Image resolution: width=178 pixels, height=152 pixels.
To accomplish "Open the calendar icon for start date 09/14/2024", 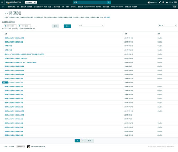I will tap(5, 26).
